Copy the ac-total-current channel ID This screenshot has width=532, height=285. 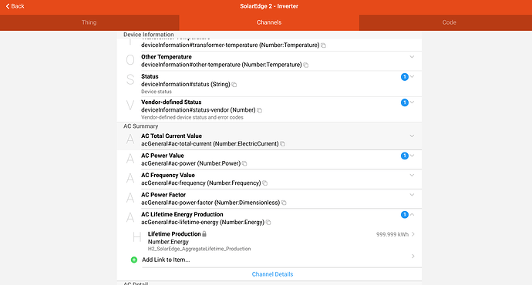tap(283, 144)
